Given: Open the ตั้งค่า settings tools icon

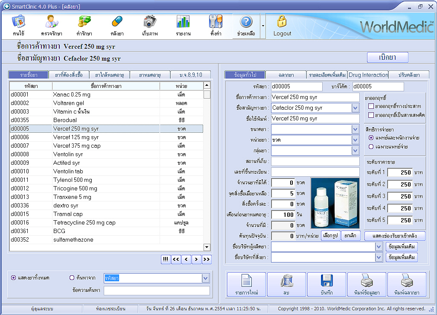Looking at the screenshot, I should point(216,25).
